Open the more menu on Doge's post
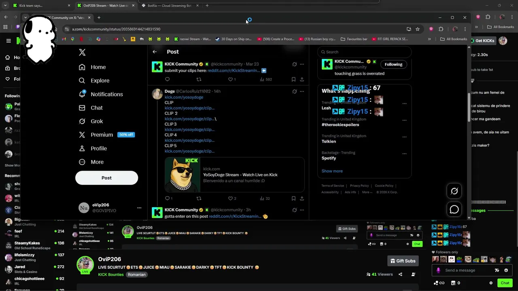 [302, 91]
